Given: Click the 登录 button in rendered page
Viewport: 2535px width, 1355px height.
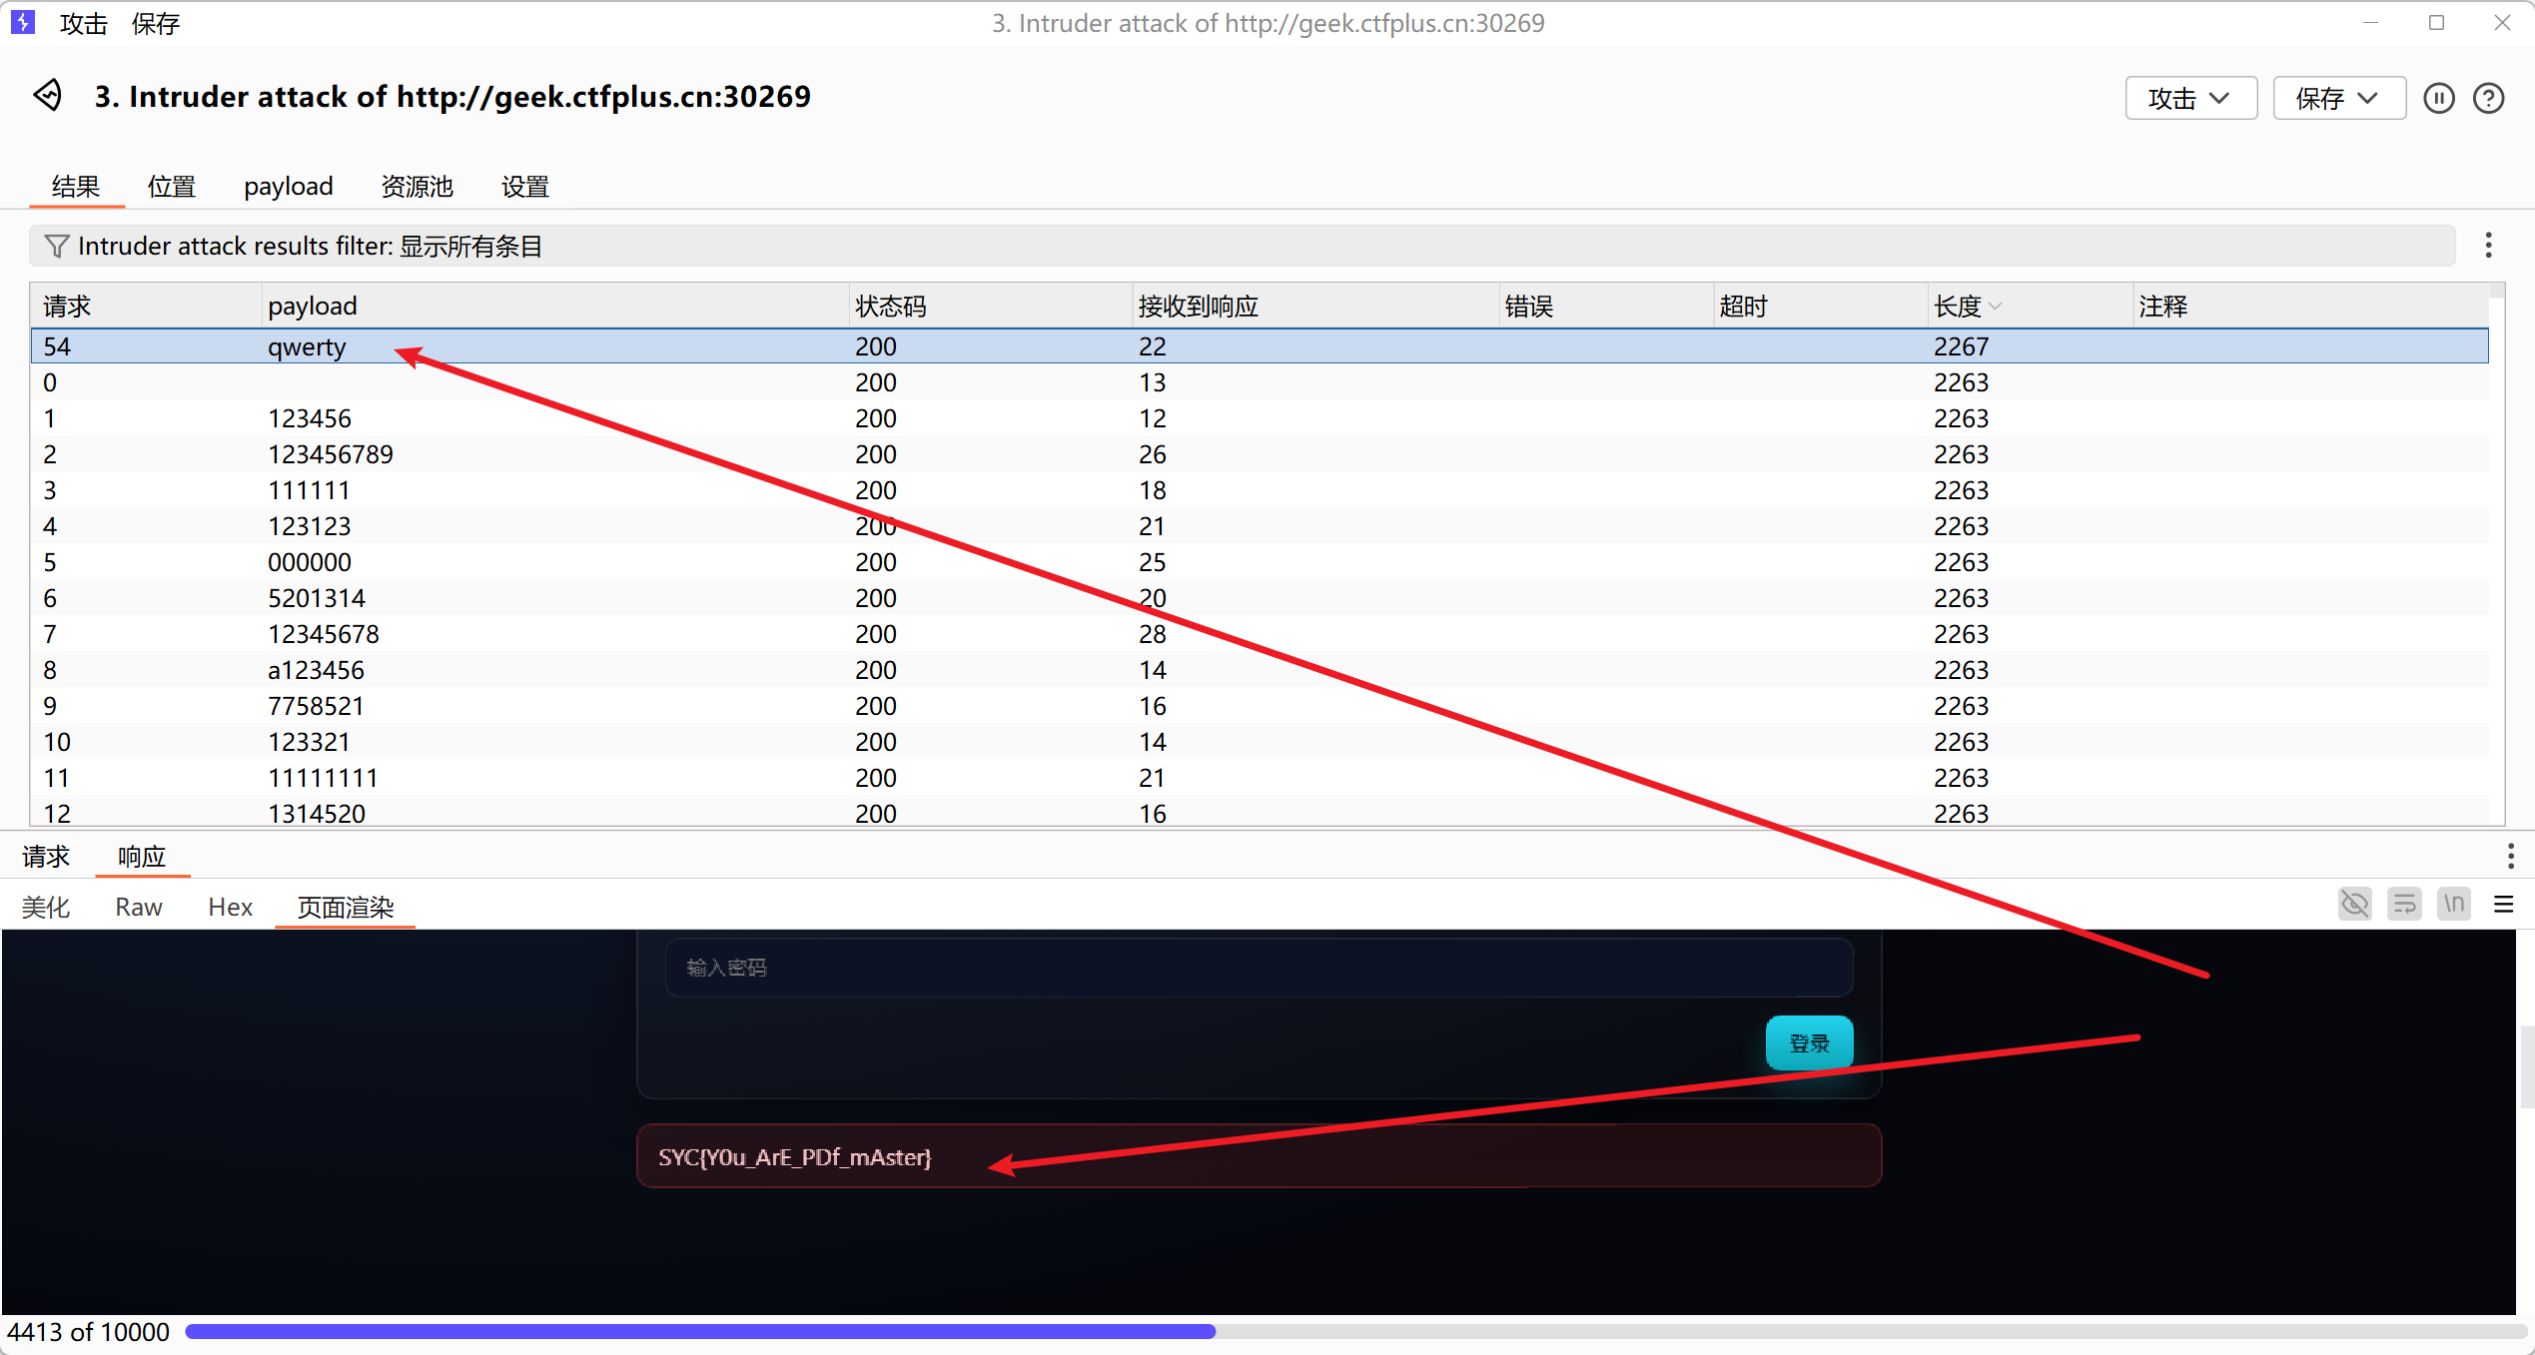Looking at the screenshot, I should (x=1808, y=1043).
